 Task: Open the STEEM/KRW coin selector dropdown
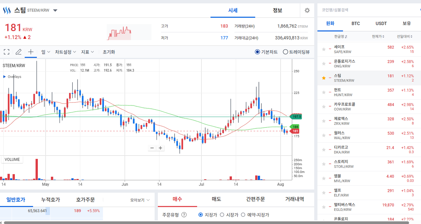click(55, 11)
